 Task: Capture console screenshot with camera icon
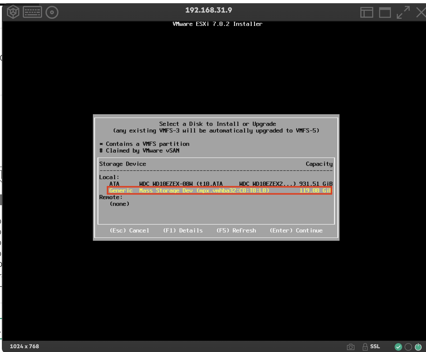click(x=350, y=347)
